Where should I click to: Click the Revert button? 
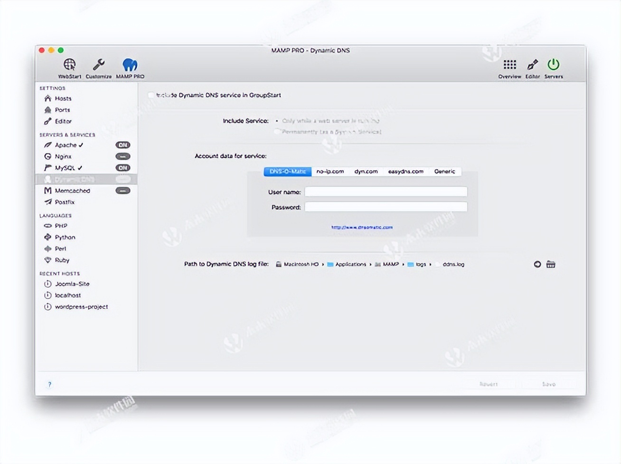489,384
